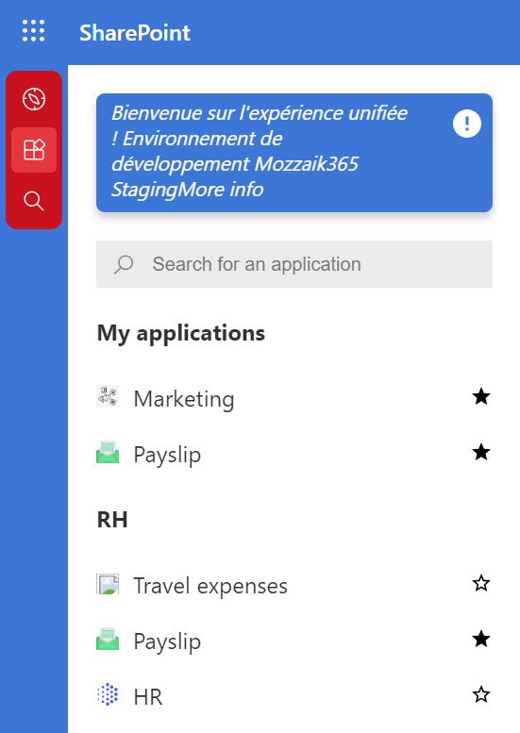Open the Travel expenses application
The height and width of the screenshot is (733, 520).
pyautogui.click(x=210, y=586)
